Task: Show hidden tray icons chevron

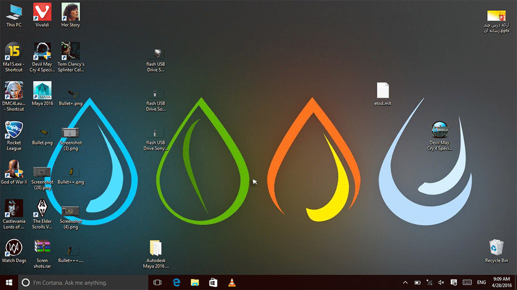Action: (405, 282)
